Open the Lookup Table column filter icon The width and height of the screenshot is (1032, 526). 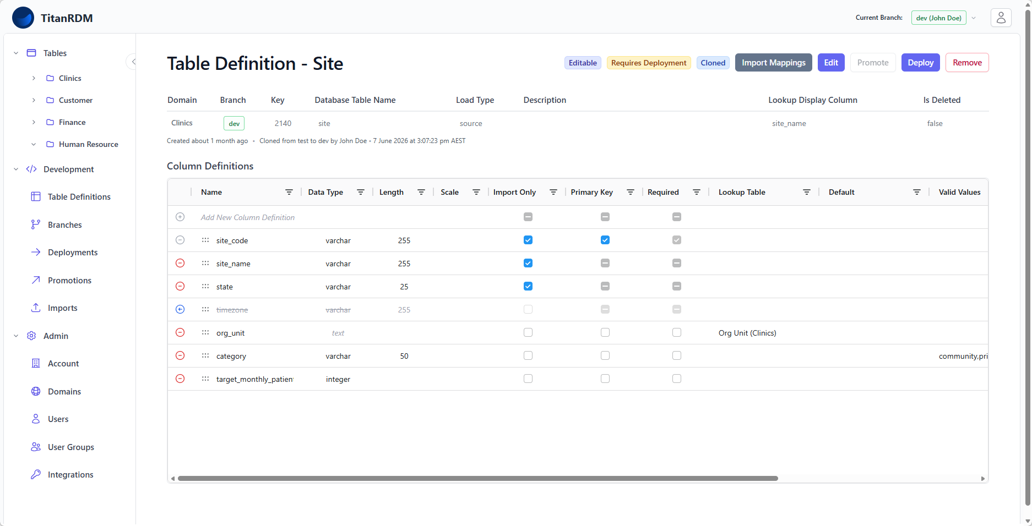[x=807, y=192]
